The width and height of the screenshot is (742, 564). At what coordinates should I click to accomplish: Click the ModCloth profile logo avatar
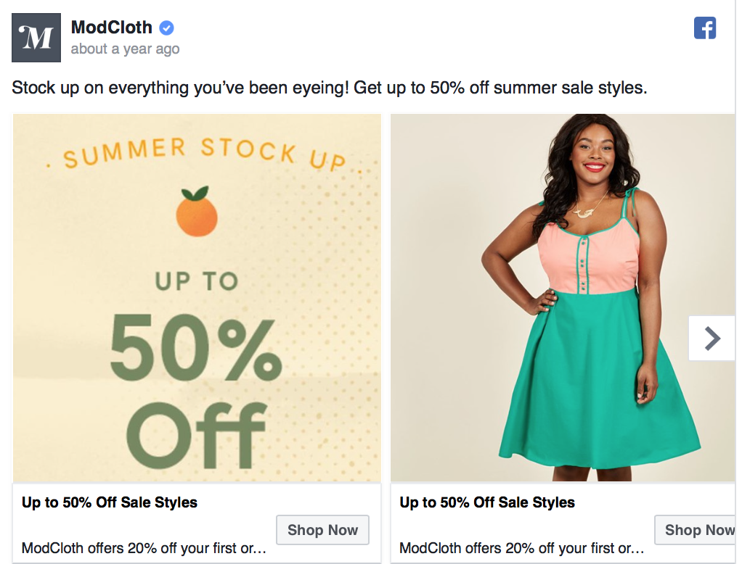pyautogui.click(x=36, y=38)
